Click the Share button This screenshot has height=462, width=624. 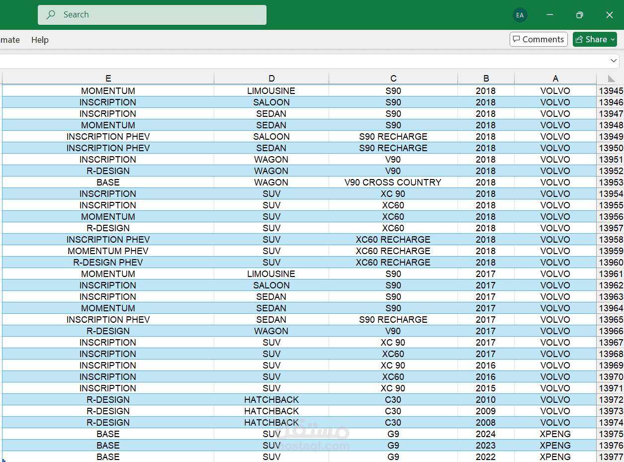[591, 39]
